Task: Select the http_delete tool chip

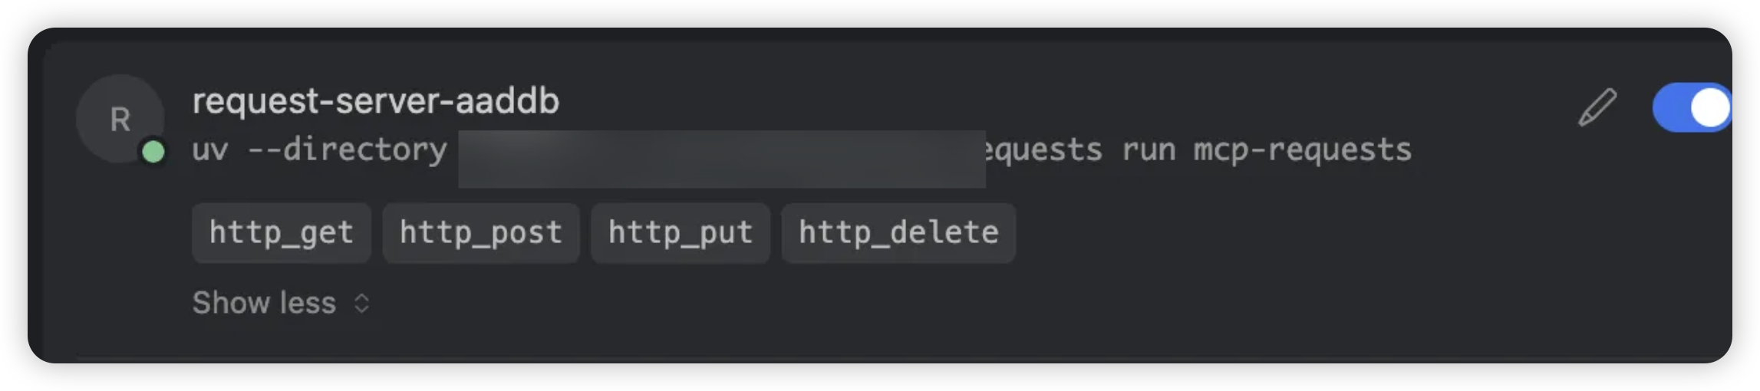Action: [898, 233]
